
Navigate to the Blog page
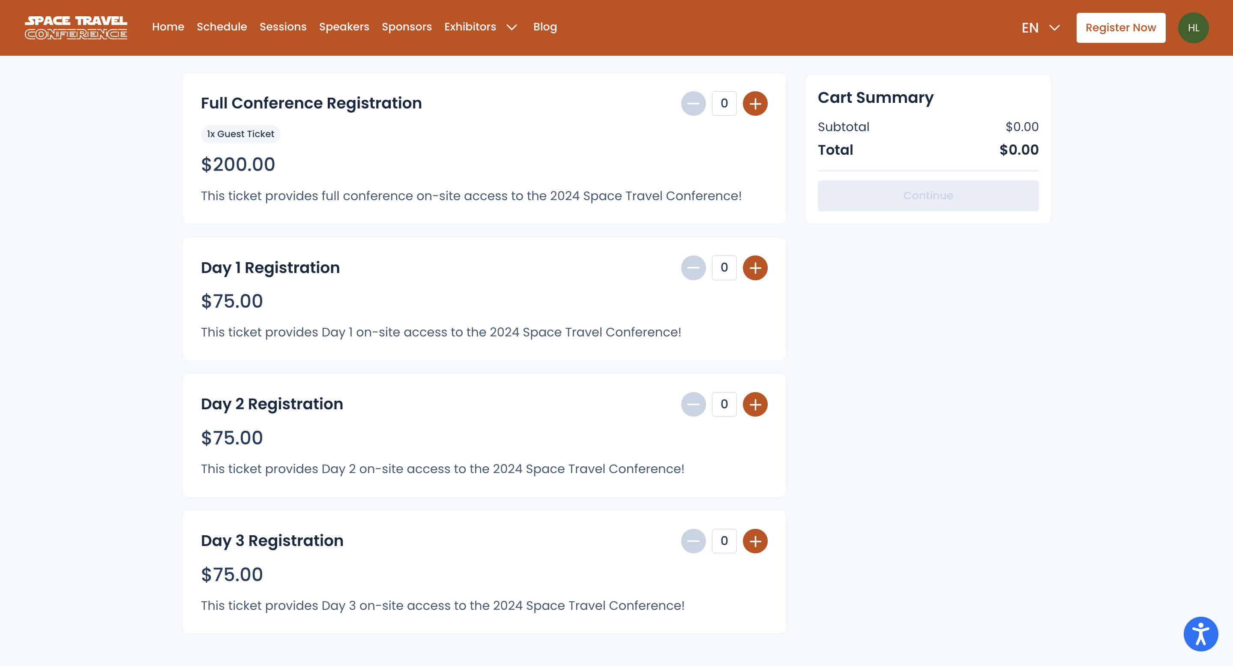click(x=545, y=27)
